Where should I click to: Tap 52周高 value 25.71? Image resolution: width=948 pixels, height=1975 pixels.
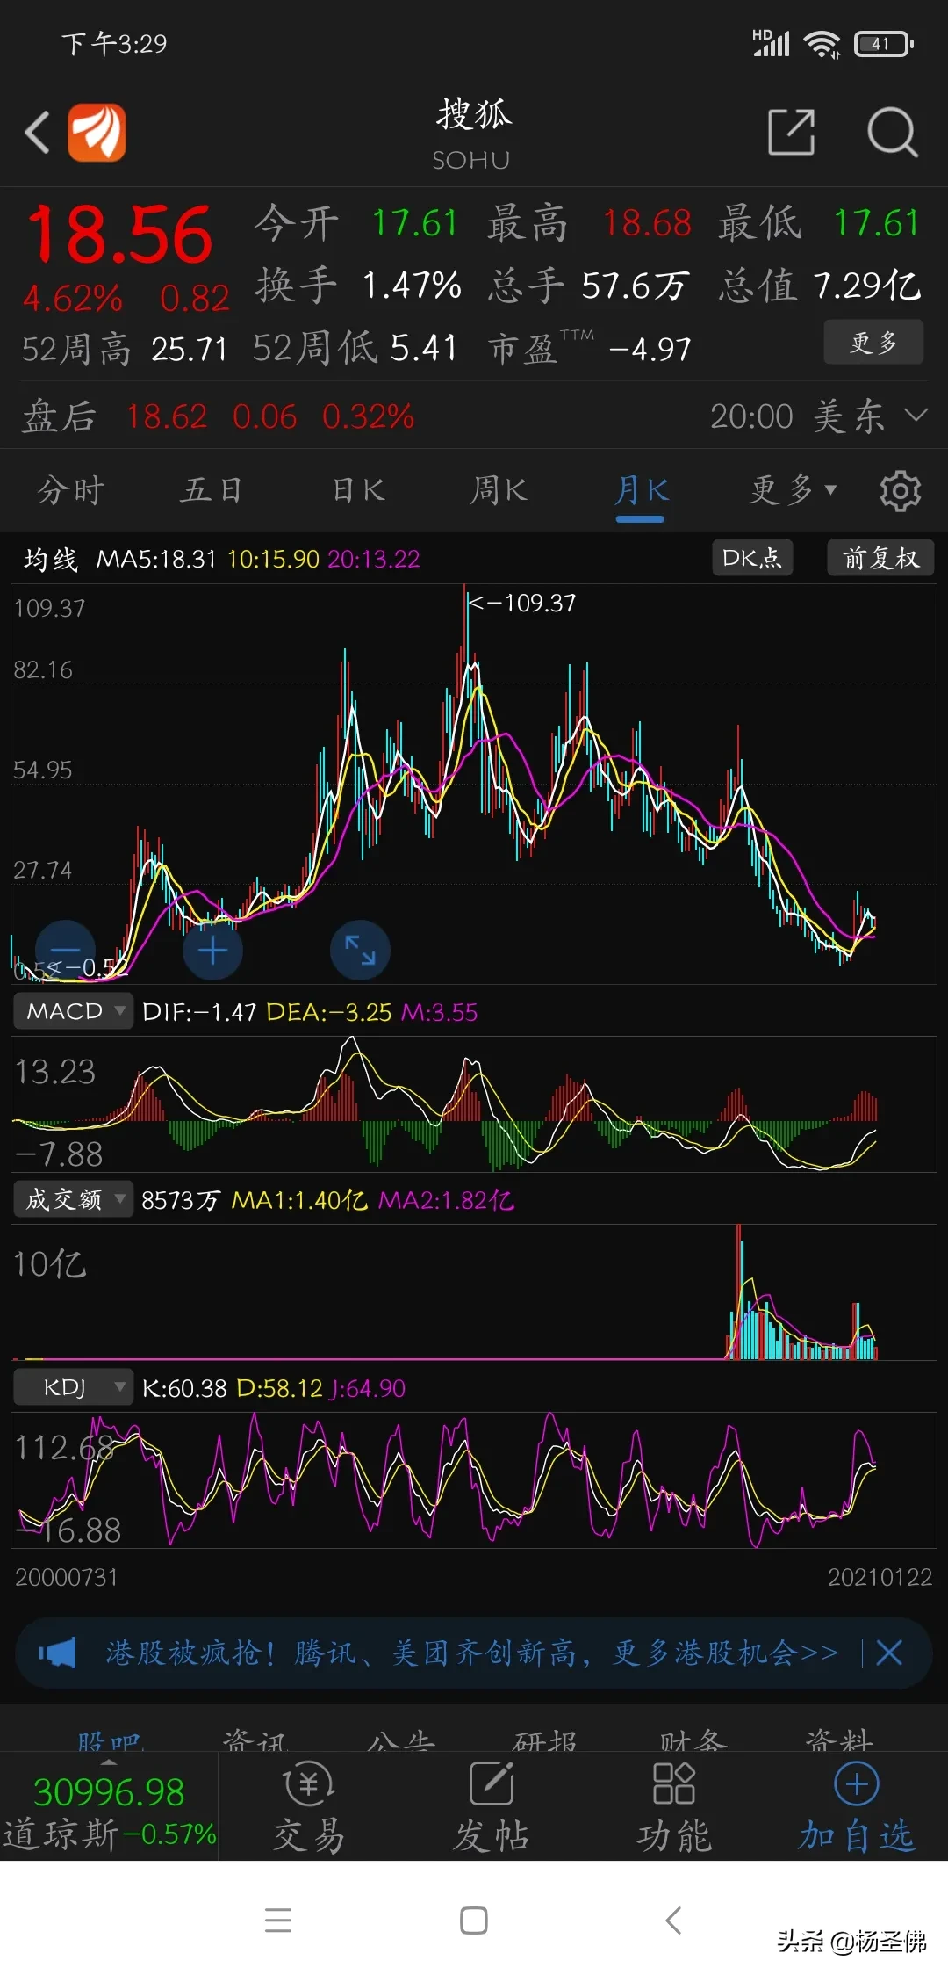189,349
